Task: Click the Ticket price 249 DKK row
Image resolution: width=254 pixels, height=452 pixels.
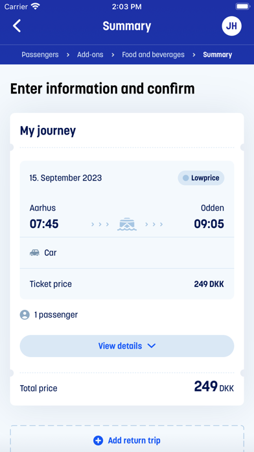Action: point(127,284)
